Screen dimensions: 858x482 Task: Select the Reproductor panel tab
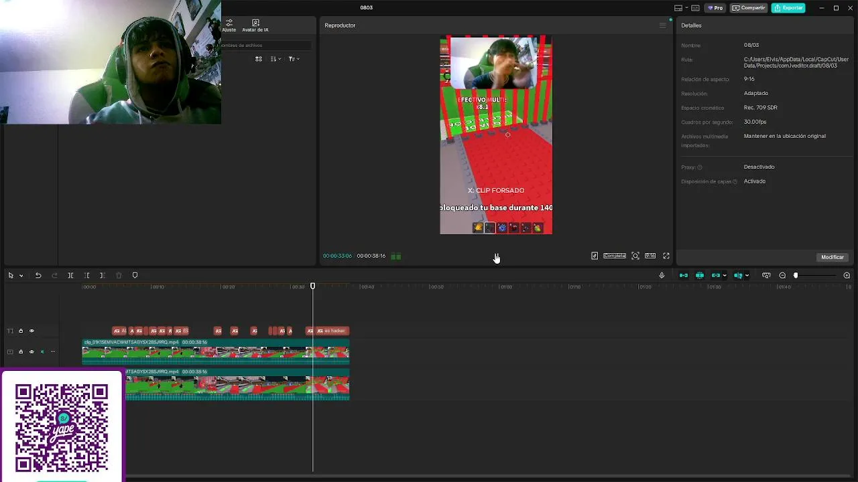pos(340,25)
